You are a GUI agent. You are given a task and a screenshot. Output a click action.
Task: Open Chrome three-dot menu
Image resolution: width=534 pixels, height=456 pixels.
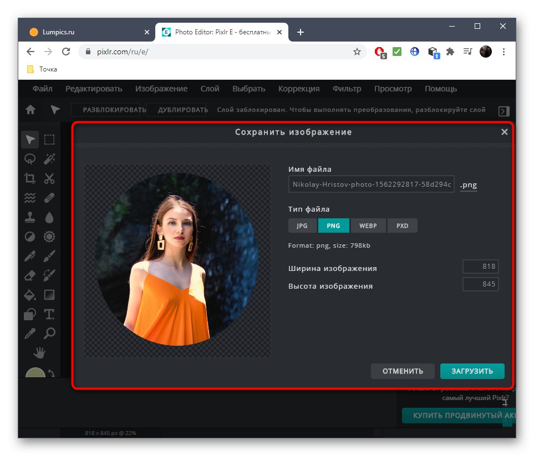click(x=504, y=52)
